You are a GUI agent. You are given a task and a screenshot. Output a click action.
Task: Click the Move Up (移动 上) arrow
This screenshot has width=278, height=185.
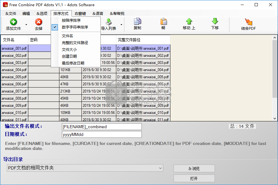pos(189,21)
